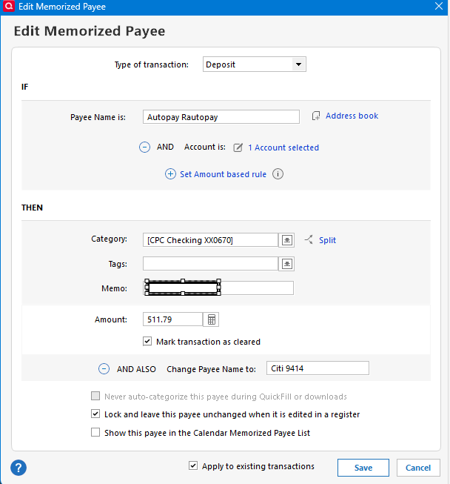Open the Type of transaction dropdown
Viewport: 450px width, 484px height.
coord(255,64)
